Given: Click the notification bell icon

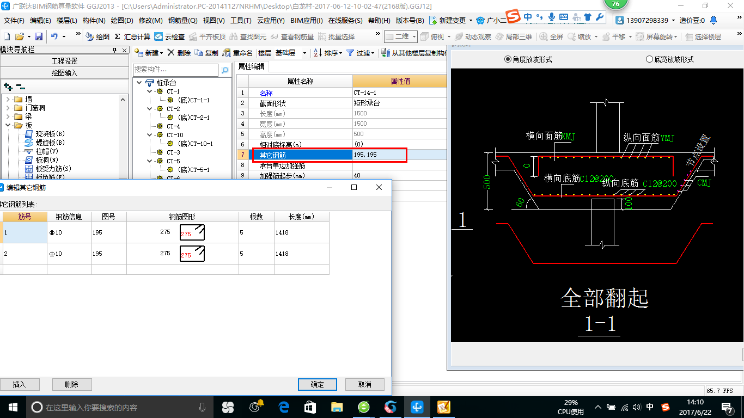Looking at the screenshot, I should (x=713, y=20).
